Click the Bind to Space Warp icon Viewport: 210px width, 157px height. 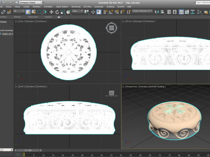click(9, 12)
